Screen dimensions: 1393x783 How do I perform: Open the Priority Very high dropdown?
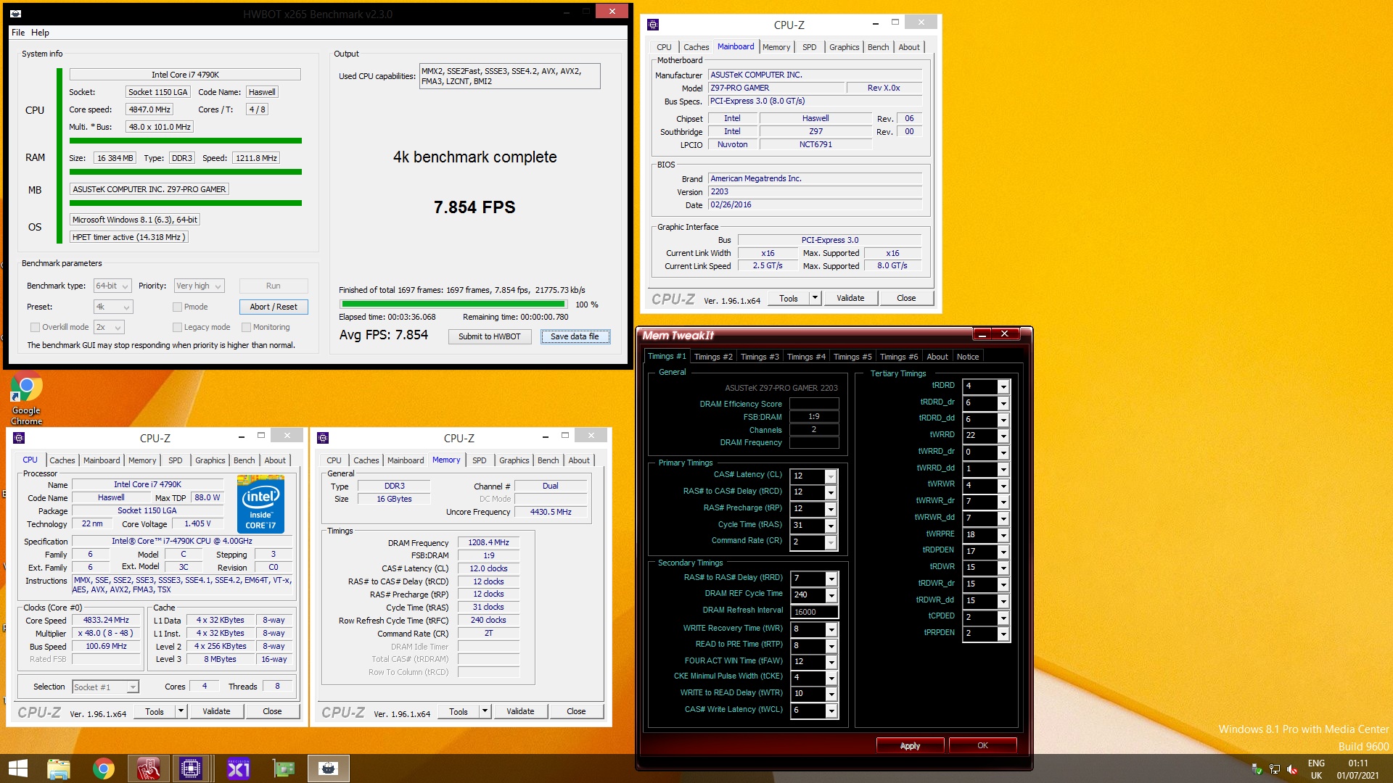(x=199, y=286)
